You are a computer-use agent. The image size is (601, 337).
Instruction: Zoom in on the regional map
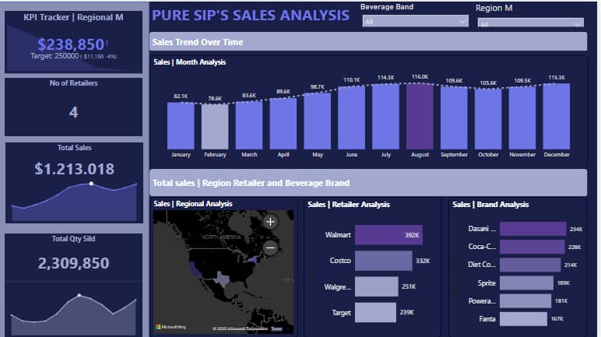pyautogui.click(x=270, y=222)
